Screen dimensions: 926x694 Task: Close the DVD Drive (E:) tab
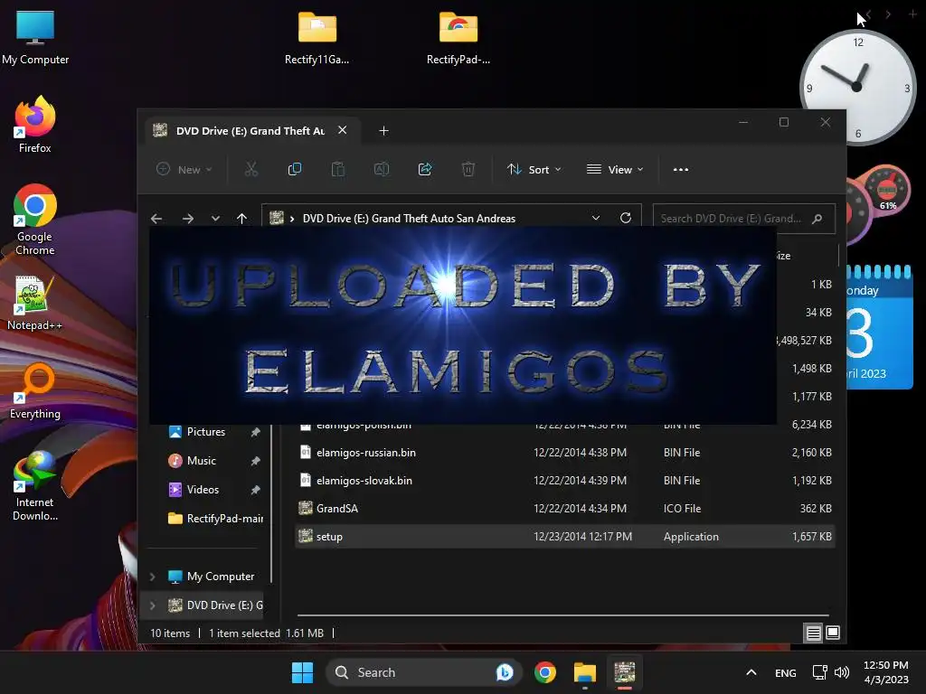[x=343, y=130]
